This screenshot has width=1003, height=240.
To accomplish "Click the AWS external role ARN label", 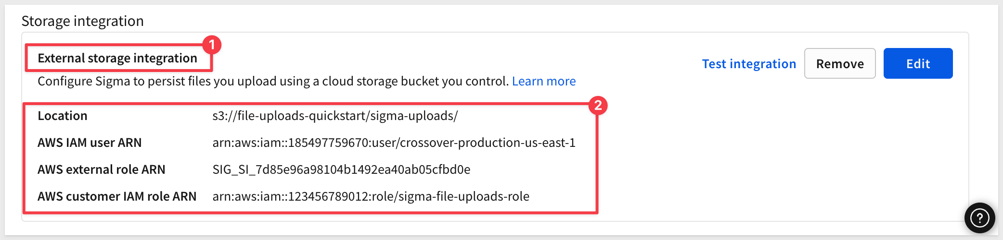I will [x=102, y=169].
